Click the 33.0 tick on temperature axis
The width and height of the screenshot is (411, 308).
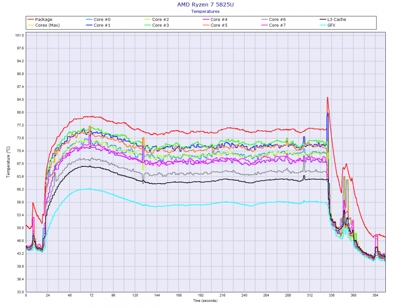point(20,292)
